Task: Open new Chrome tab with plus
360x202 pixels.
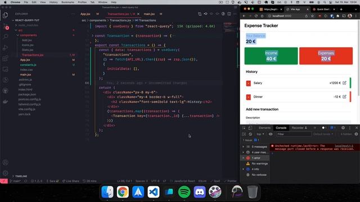Action: pyautogui.click(x=341, y=10)
